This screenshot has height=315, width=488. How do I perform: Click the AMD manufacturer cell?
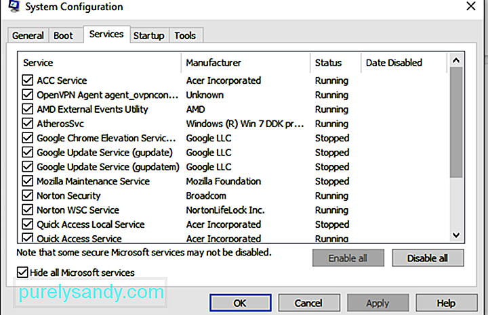(195, 110)
